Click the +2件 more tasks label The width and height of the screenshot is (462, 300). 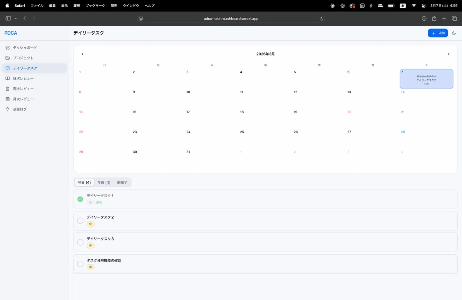click(x=426, y=84)
